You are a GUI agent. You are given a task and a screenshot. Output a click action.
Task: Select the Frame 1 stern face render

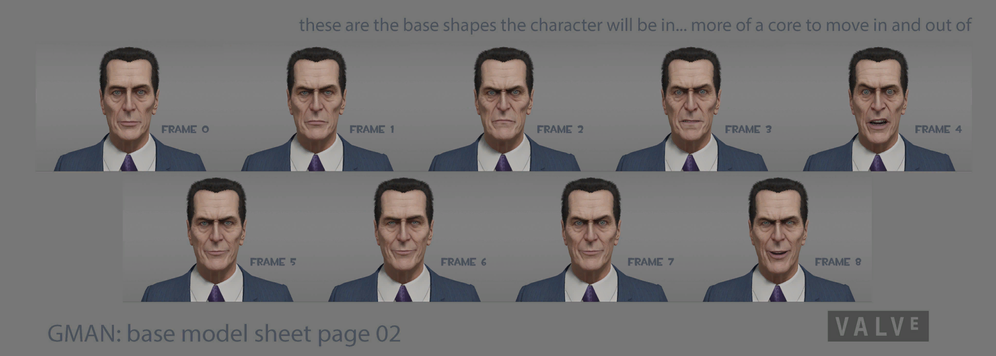pos(317,109)
